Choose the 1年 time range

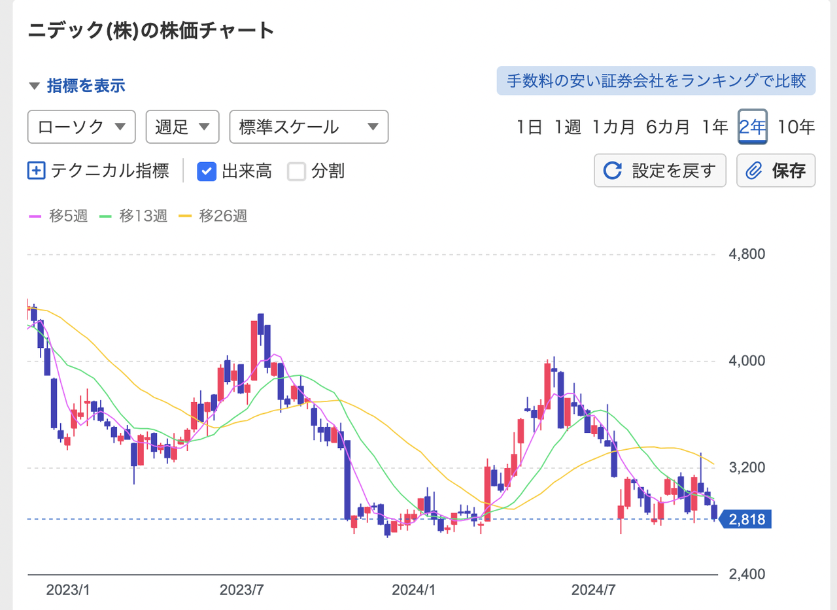(x=715, y=127)
